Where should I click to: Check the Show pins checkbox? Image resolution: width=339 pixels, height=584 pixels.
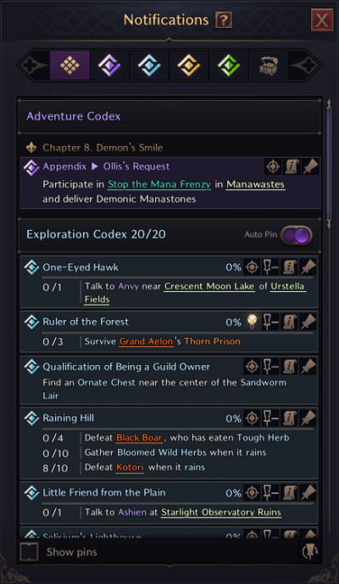(x=29, y=552)
